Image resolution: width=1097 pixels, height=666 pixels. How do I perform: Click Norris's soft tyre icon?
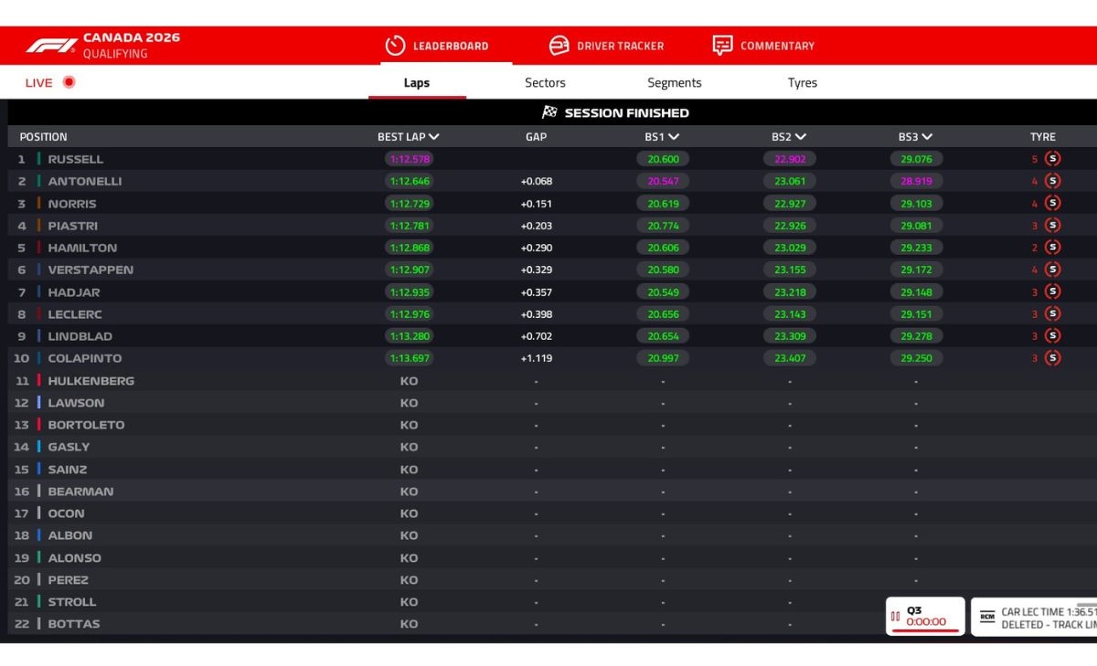click(1052, 203)
